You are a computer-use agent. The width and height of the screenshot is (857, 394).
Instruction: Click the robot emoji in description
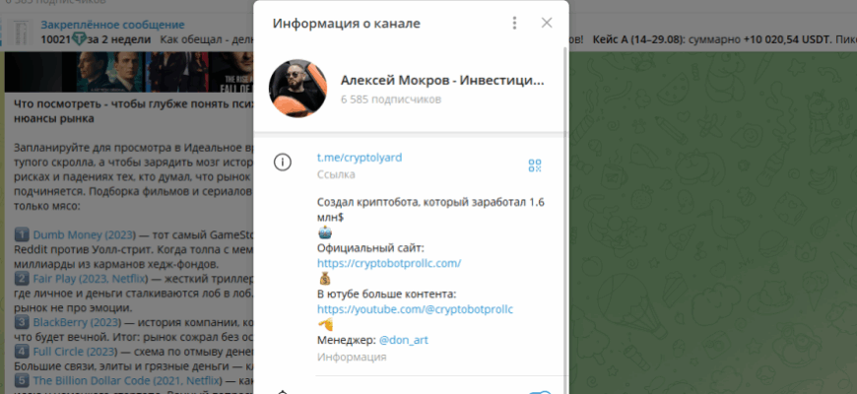[325, 233]
